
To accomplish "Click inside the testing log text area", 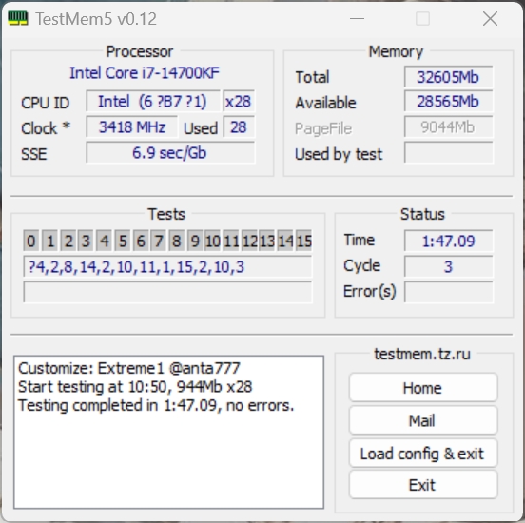I will click(x=168, y=432).
